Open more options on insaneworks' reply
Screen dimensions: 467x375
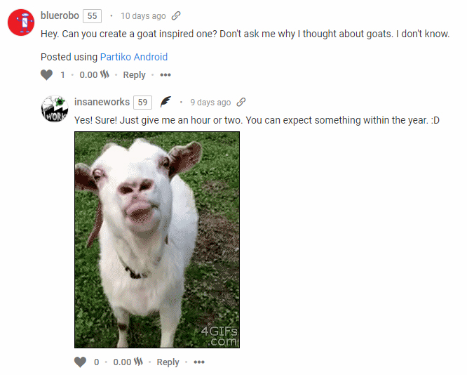coord(199,362)
